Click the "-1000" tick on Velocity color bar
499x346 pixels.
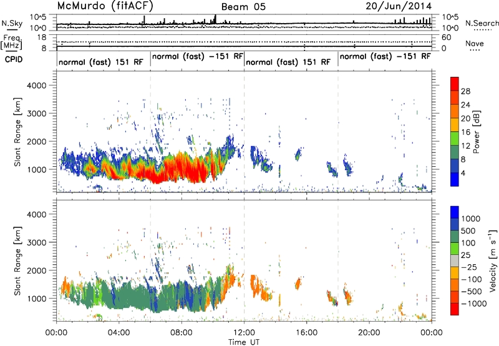[474, 304]
